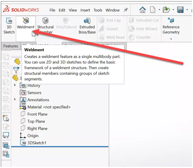Click the wrench sidebar icon

coord(6,127)
